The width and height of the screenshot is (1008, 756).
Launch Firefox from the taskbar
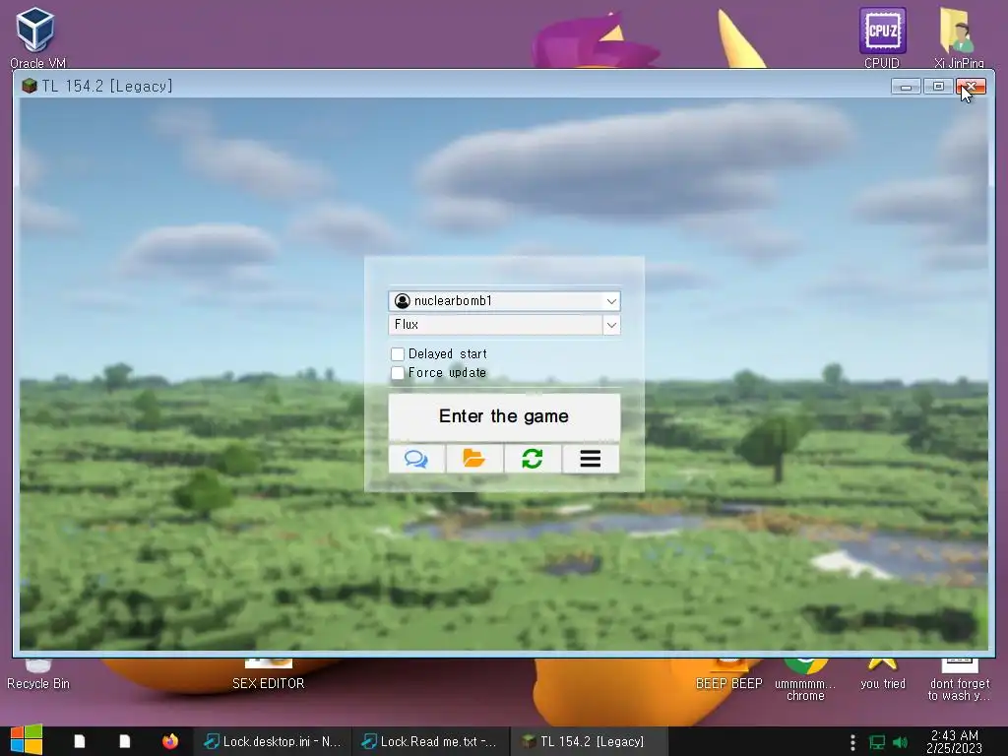click(169, 741)
